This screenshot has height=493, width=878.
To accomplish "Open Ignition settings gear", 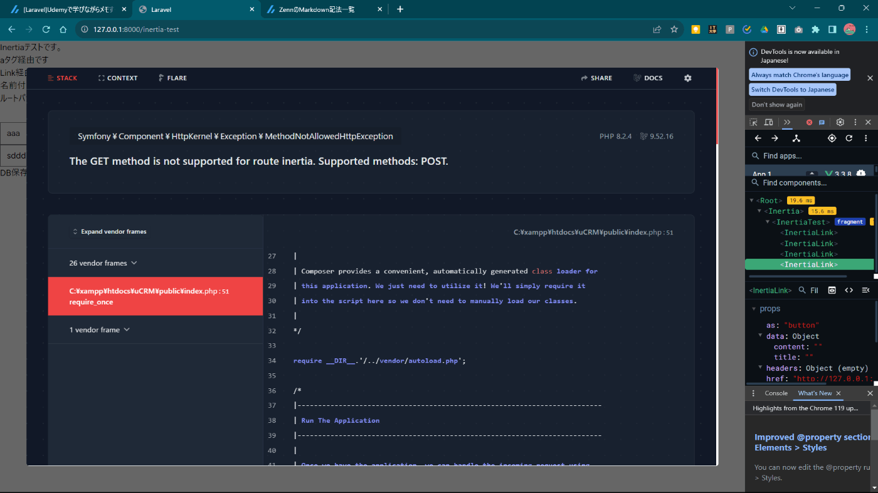I will (687, 78).
